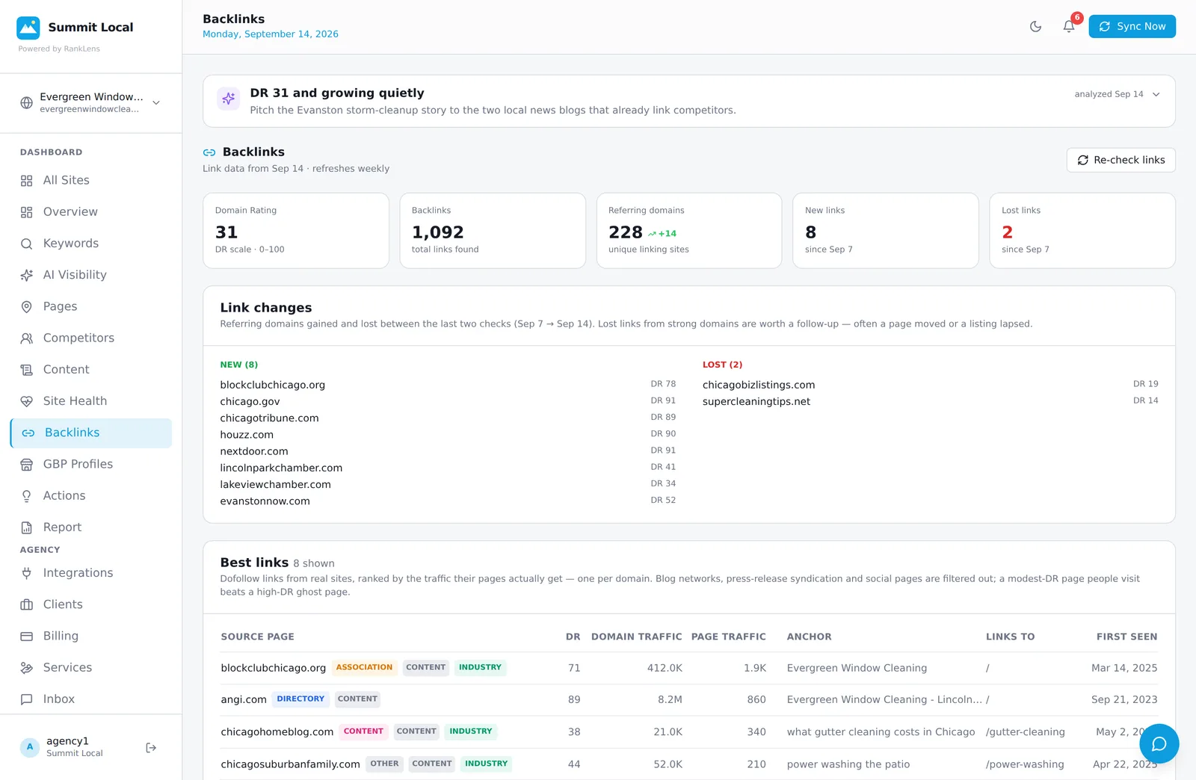Click lincolnparkchamber.com in the NEW list
Viewport: 1196px width, 780px height.
(x=281, y=468)
